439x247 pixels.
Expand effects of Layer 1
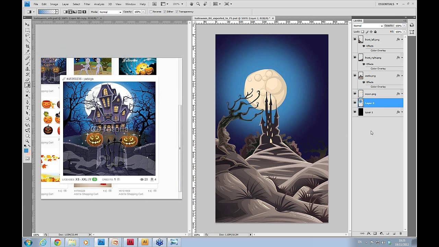(402, 112)
